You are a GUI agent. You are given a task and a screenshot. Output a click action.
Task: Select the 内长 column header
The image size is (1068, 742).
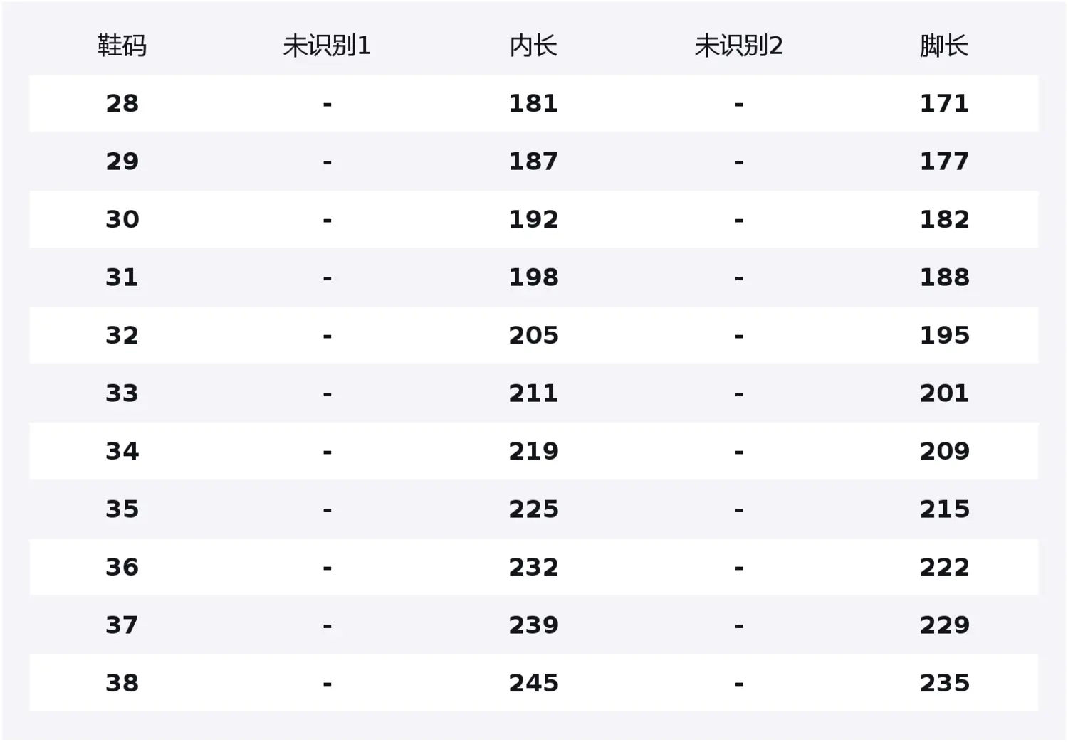coord(533,46)
